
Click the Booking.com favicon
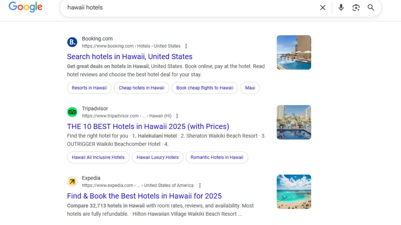tap(72, 42)
